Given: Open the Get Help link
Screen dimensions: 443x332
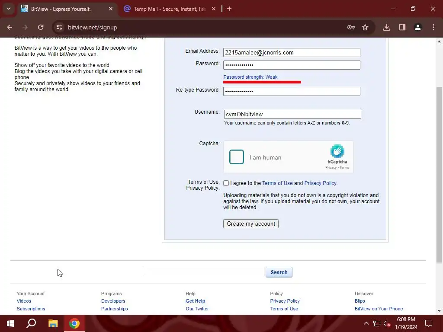Looking at the screenshot, I should point(195,301).
